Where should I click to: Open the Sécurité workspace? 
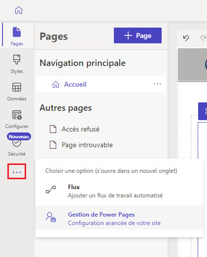(17, 147)
